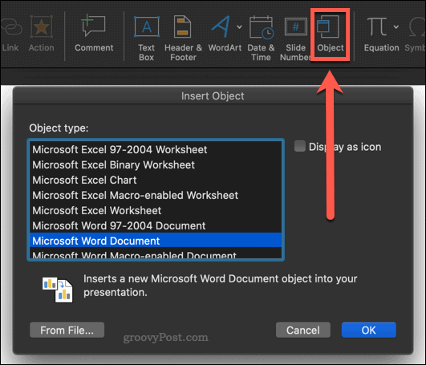426x365 pixels.
Task: Select Microsoft Excel Macro-enabled Worksheet
Action: coord(156,195)
